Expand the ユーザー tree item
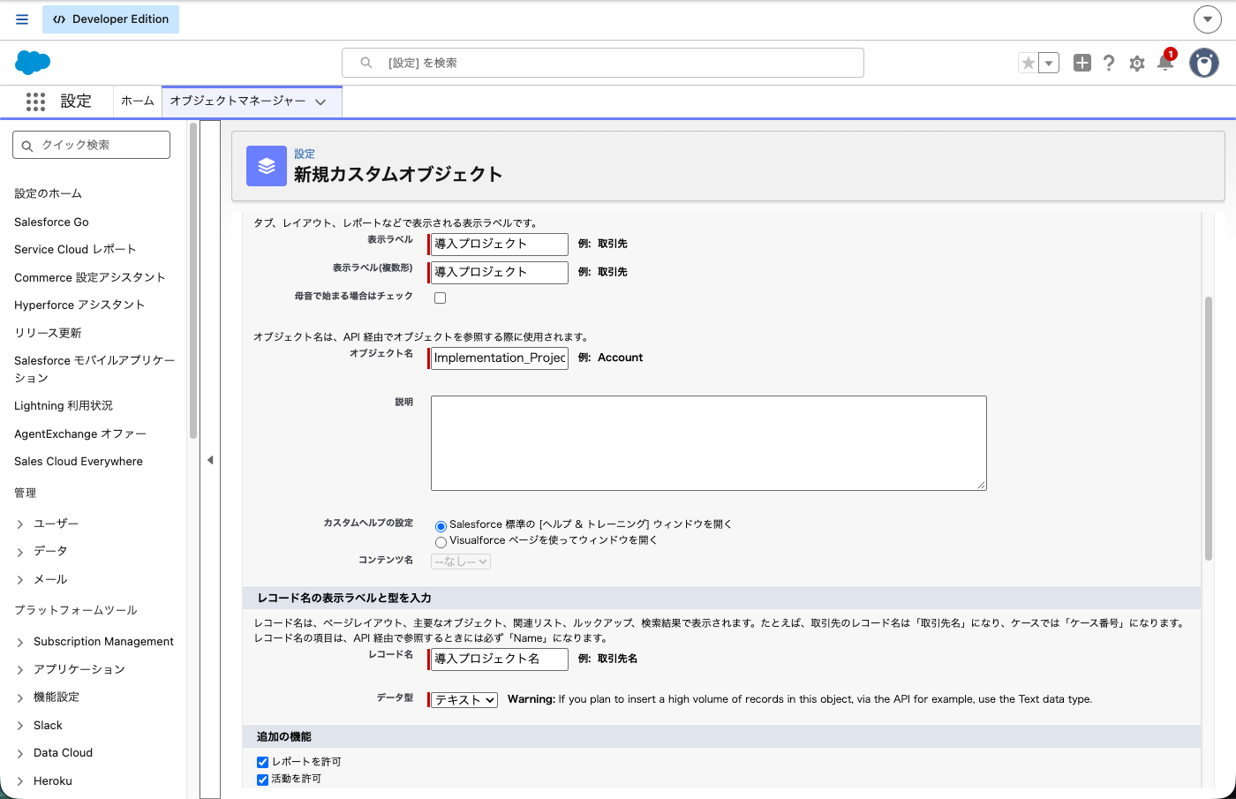 [20, 524]
